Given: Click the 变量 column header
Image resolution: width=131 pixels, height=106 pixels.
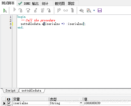Looking at the screenshot, I should pyautogui.click(x=31, y=99).
